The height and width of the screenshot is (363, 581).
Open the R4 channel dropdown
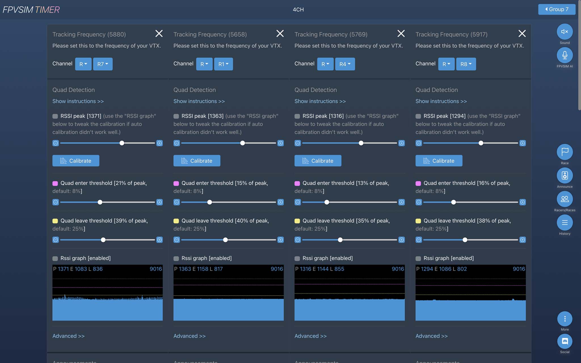345,64
